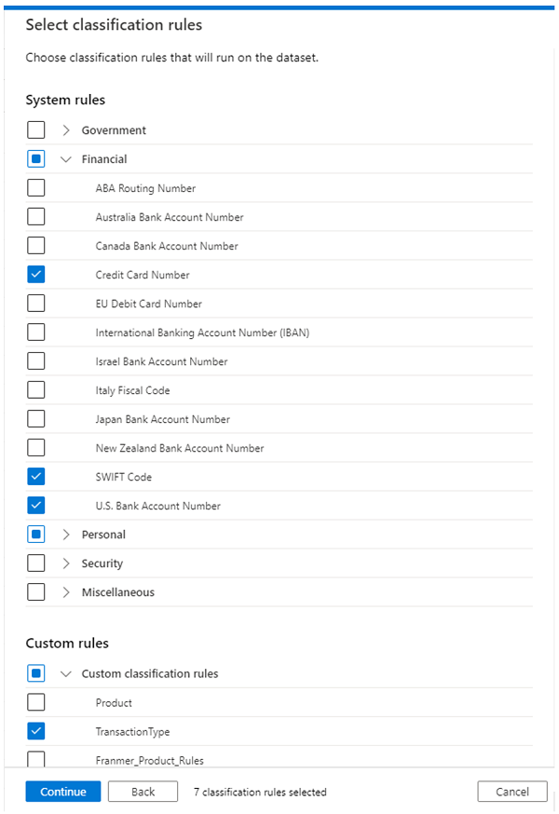
Task: Enable the Italy Fiscal Code rule
Action: [x=35, y=389]
